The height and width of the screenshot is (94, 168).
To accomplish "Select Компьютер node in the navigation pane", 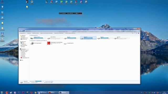I will coord(23,49).
